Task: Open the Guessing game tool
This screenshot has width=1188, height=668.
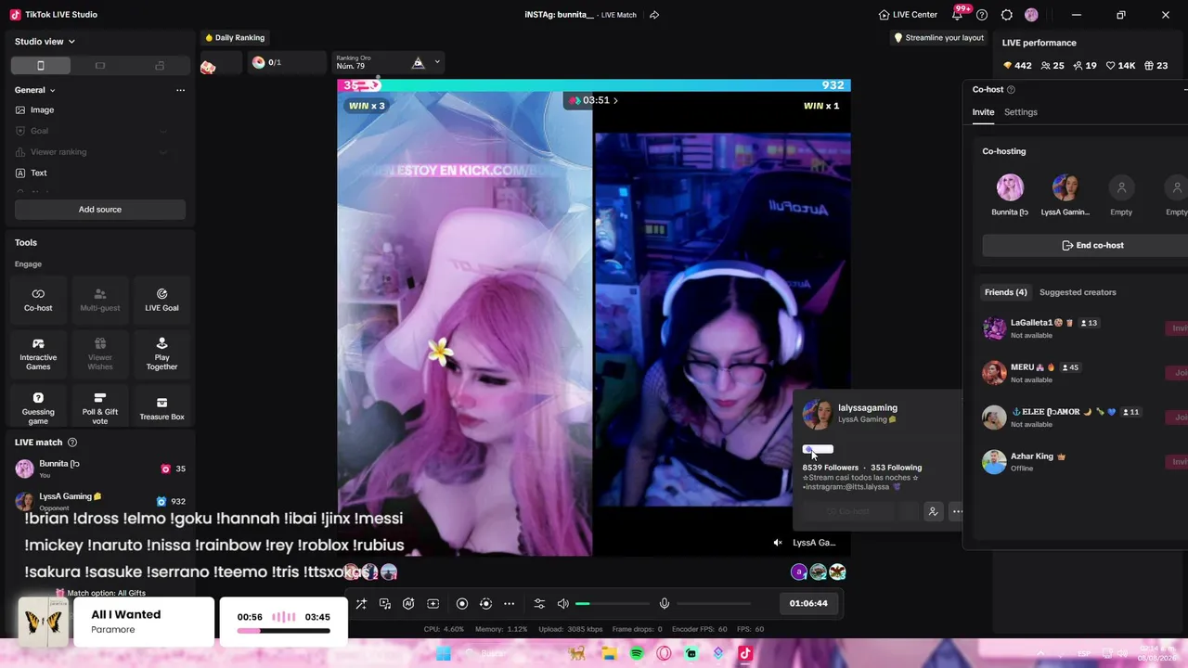Action: coord(38,407)
